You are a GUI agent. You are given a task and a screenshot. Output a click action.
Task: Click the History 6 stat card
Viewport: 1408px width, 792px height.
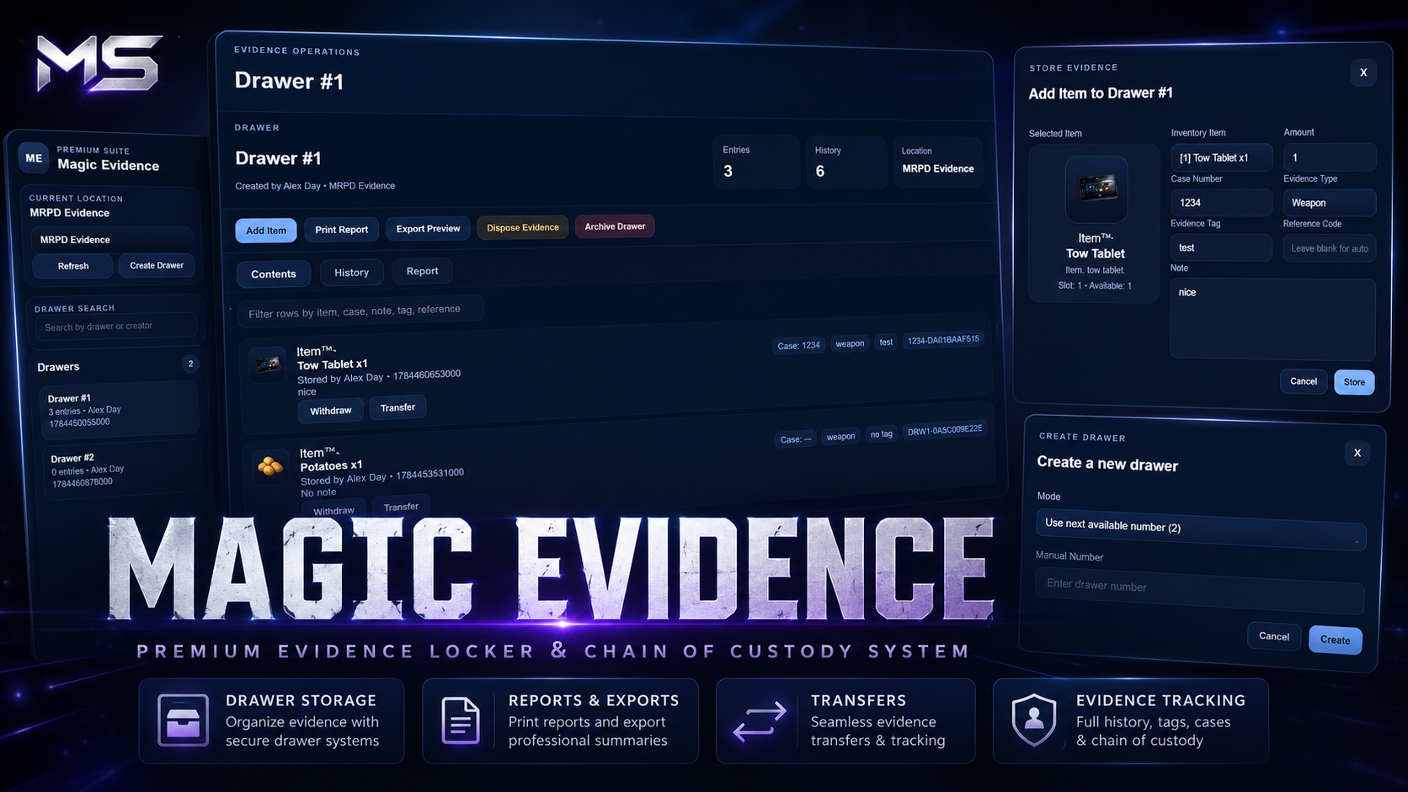pyautogui.click(x=845, y=162)
